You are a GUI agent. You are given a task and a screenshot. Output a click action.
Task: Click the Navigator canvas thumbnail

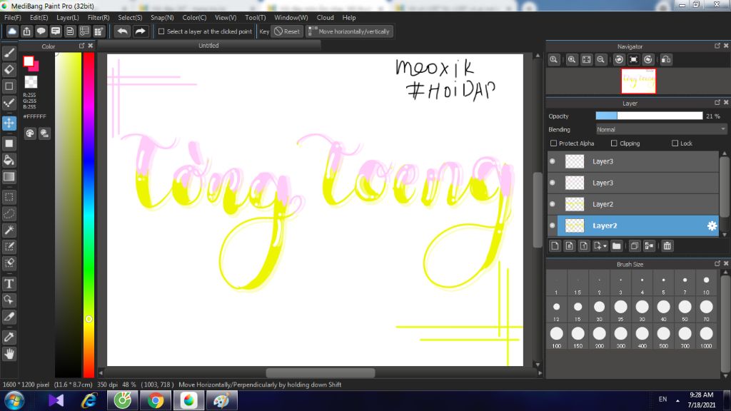coord(639,81)
